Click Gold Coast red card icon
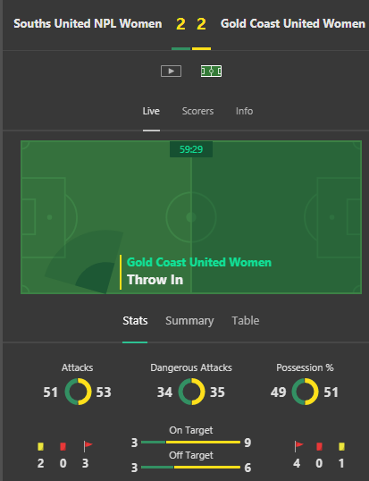Screen dimensions: 369x481 tap(319, 446)
